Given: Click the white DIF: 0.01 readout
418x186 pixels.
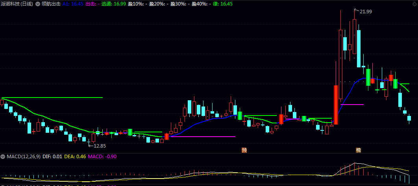Looking at the screenshot, I should click(52, 157).
